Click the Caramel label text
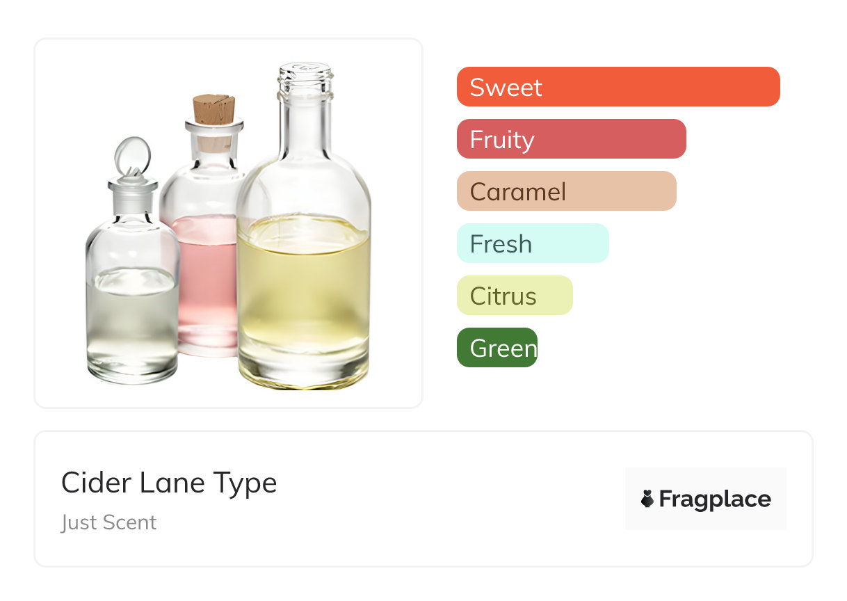 point(518,192)
